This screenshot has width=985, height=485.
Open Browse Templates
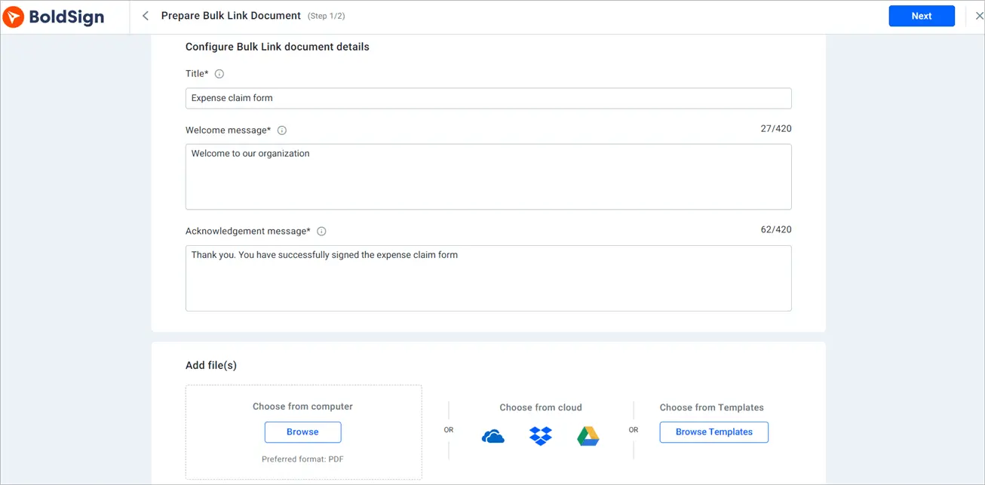coord(714,432)
